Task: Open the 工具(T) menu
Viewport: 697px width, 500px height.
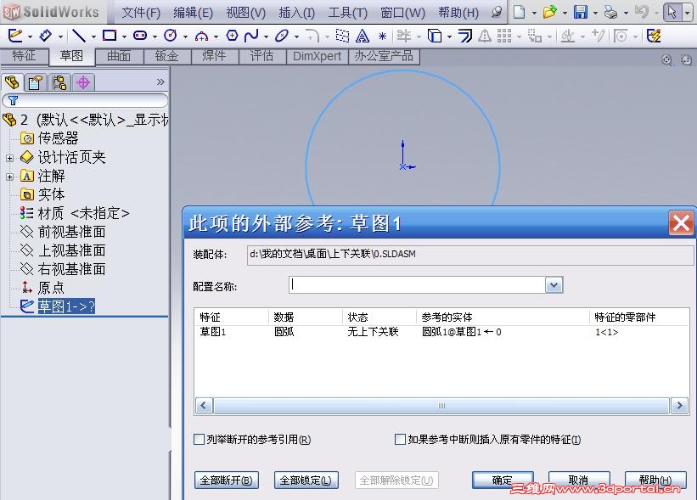Action: (x=347, y=13)
